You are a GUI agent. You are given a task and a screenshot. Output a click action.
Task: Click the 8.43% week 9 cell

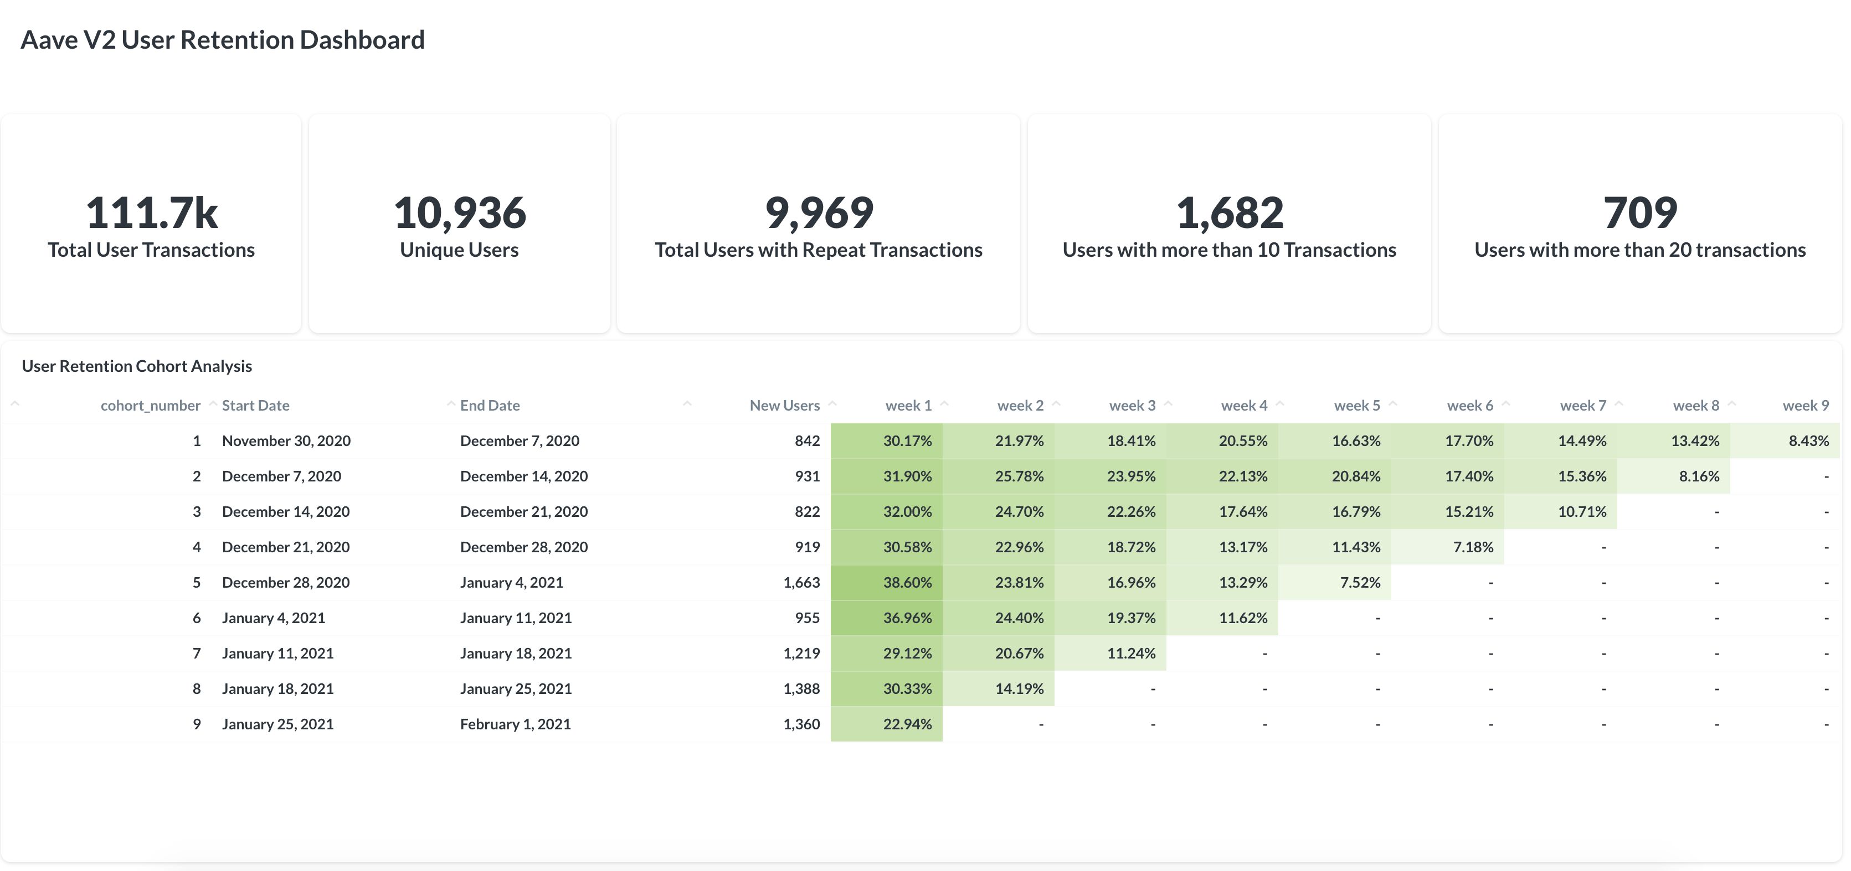(1786, 441)
